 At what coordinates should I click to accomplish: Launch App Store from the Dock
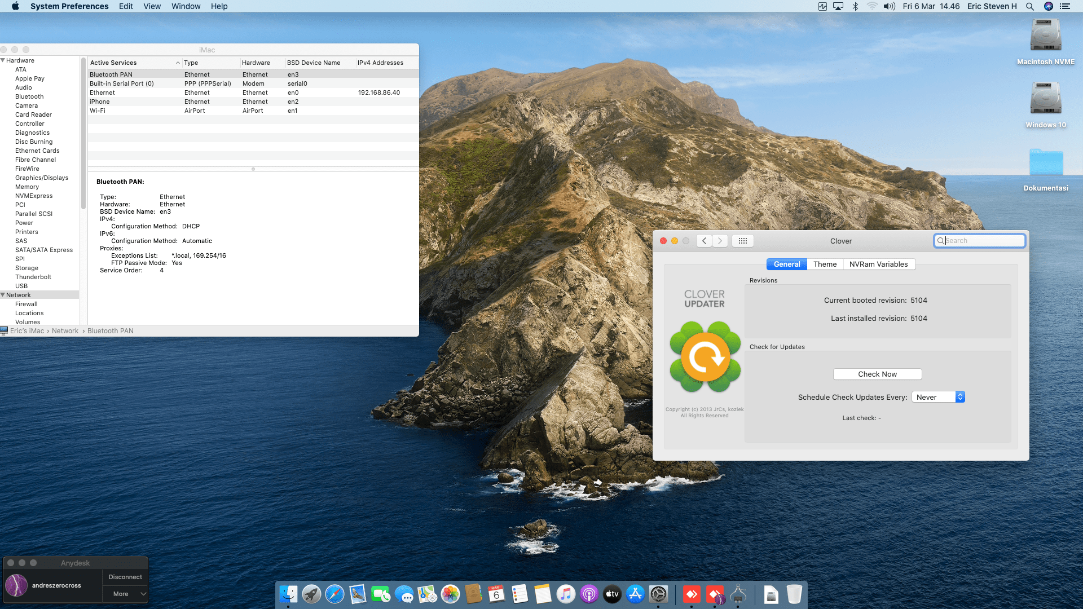point(635,594)
